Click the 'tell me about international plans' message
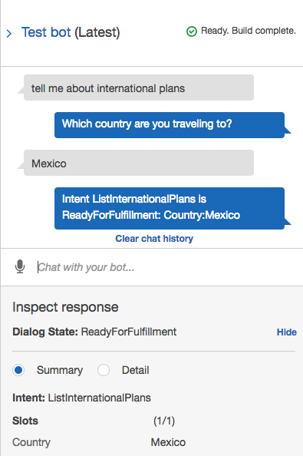Viewport: 303px width, 456px height. [139, 88]
